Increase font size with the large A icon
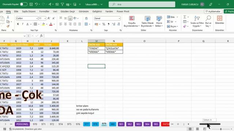The image size is (234, 131). point(49,18)
